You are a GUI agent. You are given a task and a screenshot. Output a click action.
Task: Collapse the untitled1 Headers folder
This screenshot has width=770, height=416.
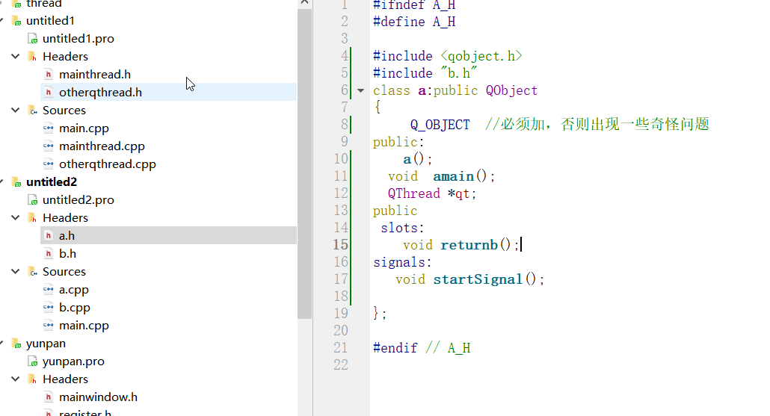(15, 57)
